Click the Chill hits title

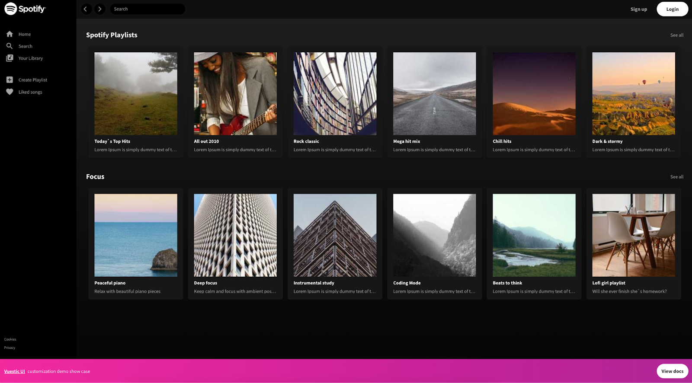tap(502, 141)
